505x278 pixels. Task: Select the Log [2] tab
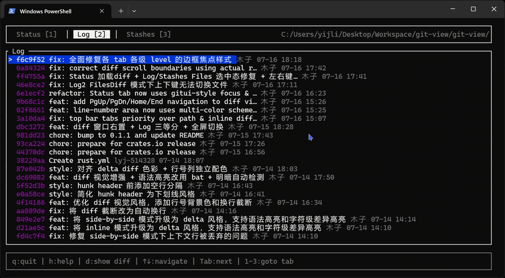(91, 34)
